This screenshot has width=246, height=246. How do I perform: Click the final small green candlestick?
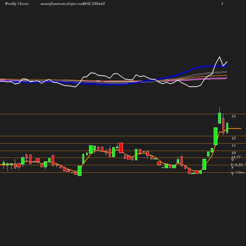(227, 128)
